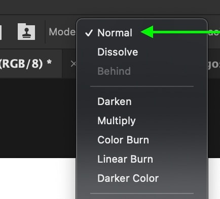Select Color Burn blend mode
Screen dimensions: 220x199
pos(123,140)
